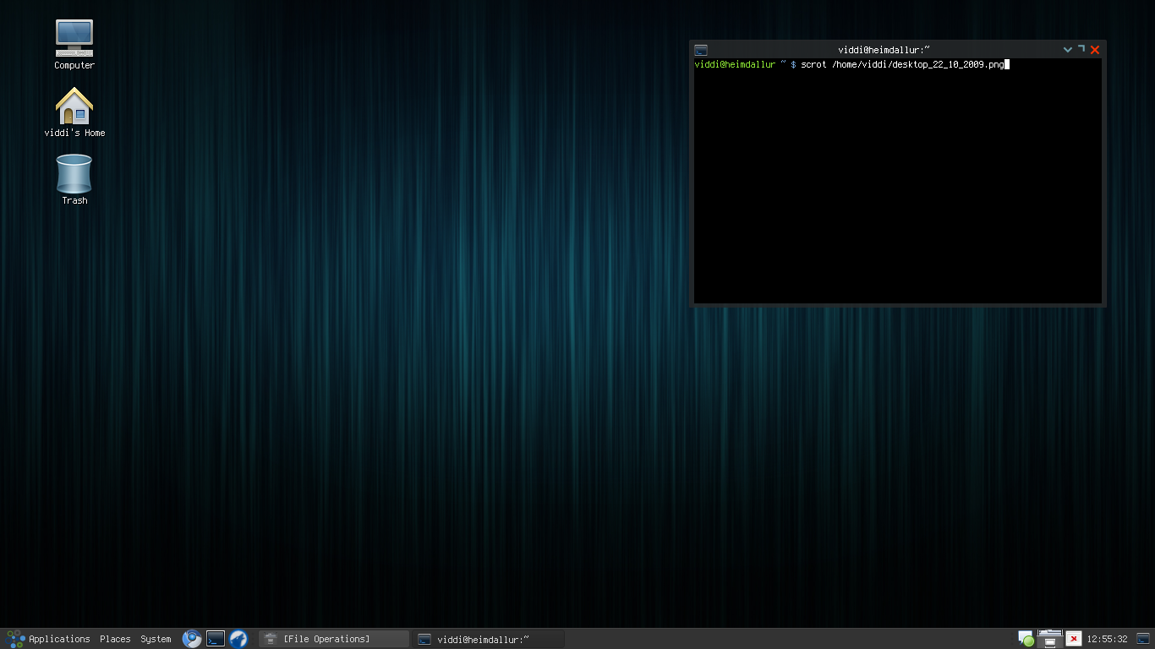Click the terminal icon at far right of tray
Viewport: 1155px width, 649px height.
[x=1143, y=638]
